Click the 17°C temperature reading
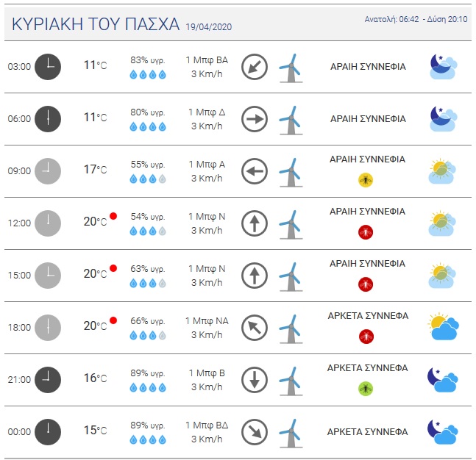Screen dimensions: 476x460 (x=95, y=170)
